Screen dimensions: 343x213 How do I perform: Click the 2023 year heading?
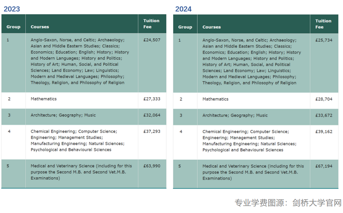[12, 9]
